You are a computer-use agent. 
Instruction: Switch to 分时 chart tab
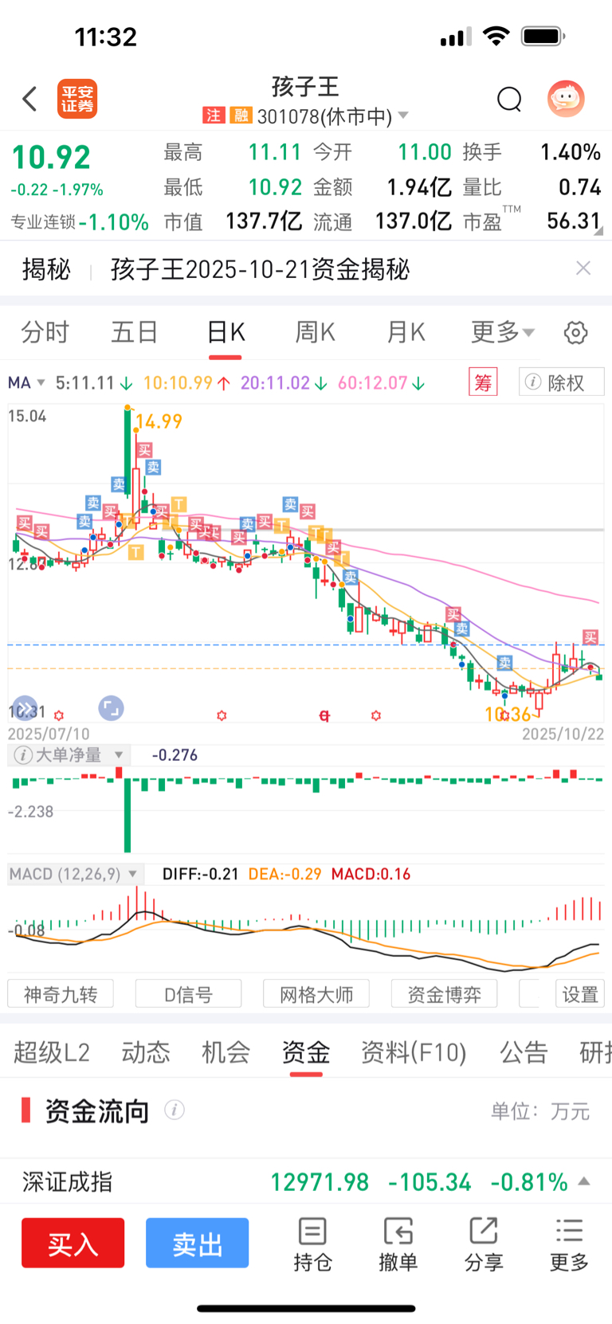coord(45,332)
